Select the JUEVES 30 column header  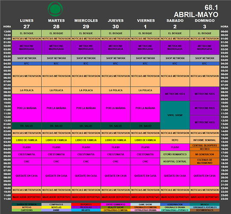(115, 24)
